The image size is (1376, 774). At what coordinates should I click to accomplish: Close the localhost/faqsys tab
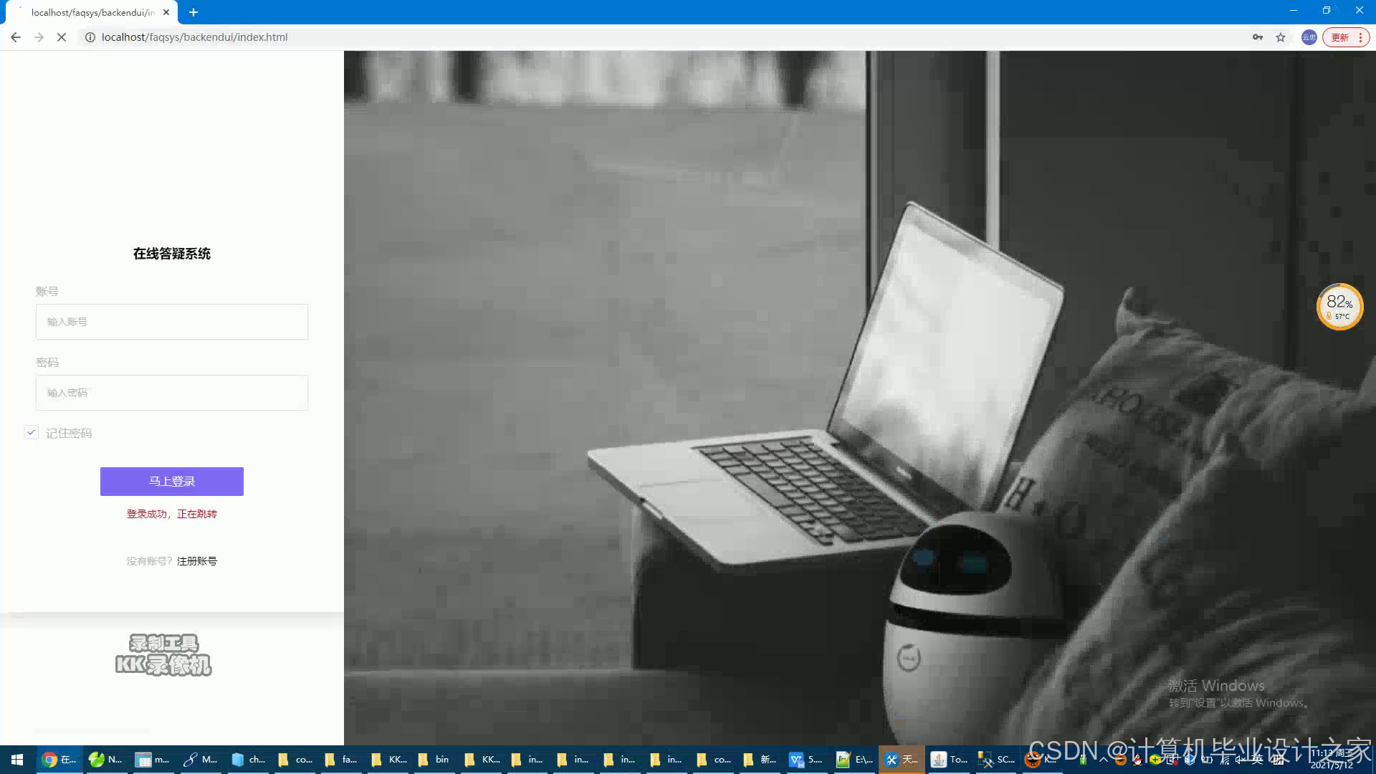coord(166,12)
